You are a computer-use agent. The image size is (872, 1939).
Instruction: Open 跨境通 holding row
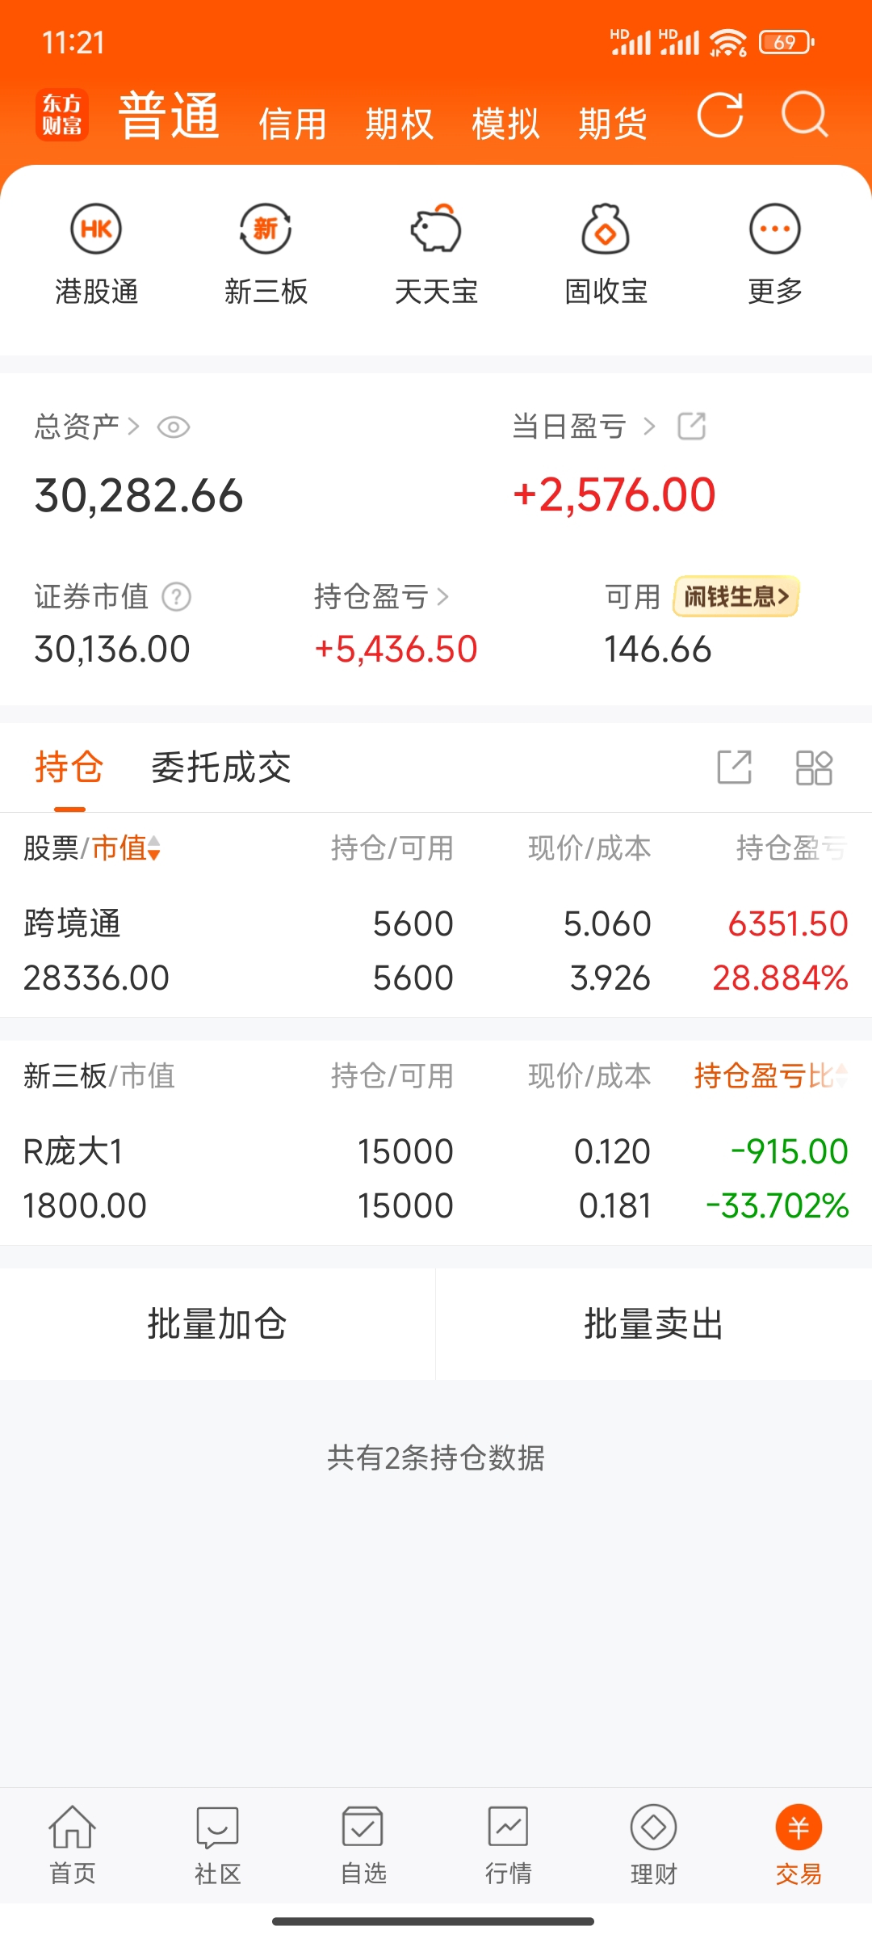436,950
